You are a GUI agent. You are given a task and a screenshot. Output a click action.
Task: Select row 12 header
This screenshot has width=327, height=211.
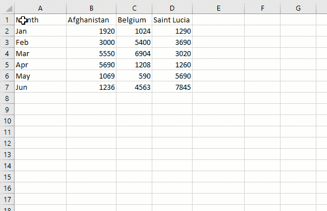pyautogui.click(x=7, y=143)
